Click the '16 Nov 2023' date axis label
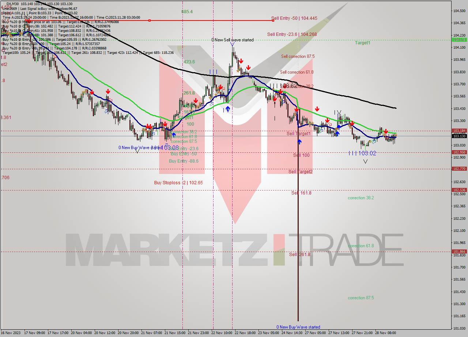This screenshot has height=337, width=468. pos(11,333)
